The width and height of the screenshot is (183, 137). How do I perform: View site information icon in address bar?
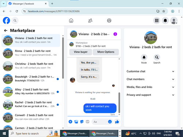[x=25, y=11]
